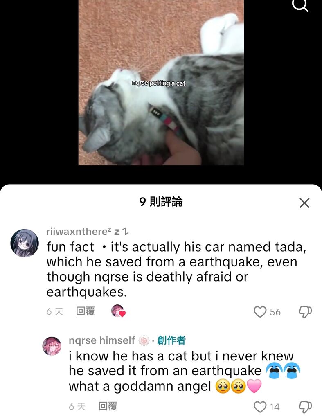This screenshot has width=322, height=419.
Task: Tap the 創作者 creator label
Action: tap(171, 340)
